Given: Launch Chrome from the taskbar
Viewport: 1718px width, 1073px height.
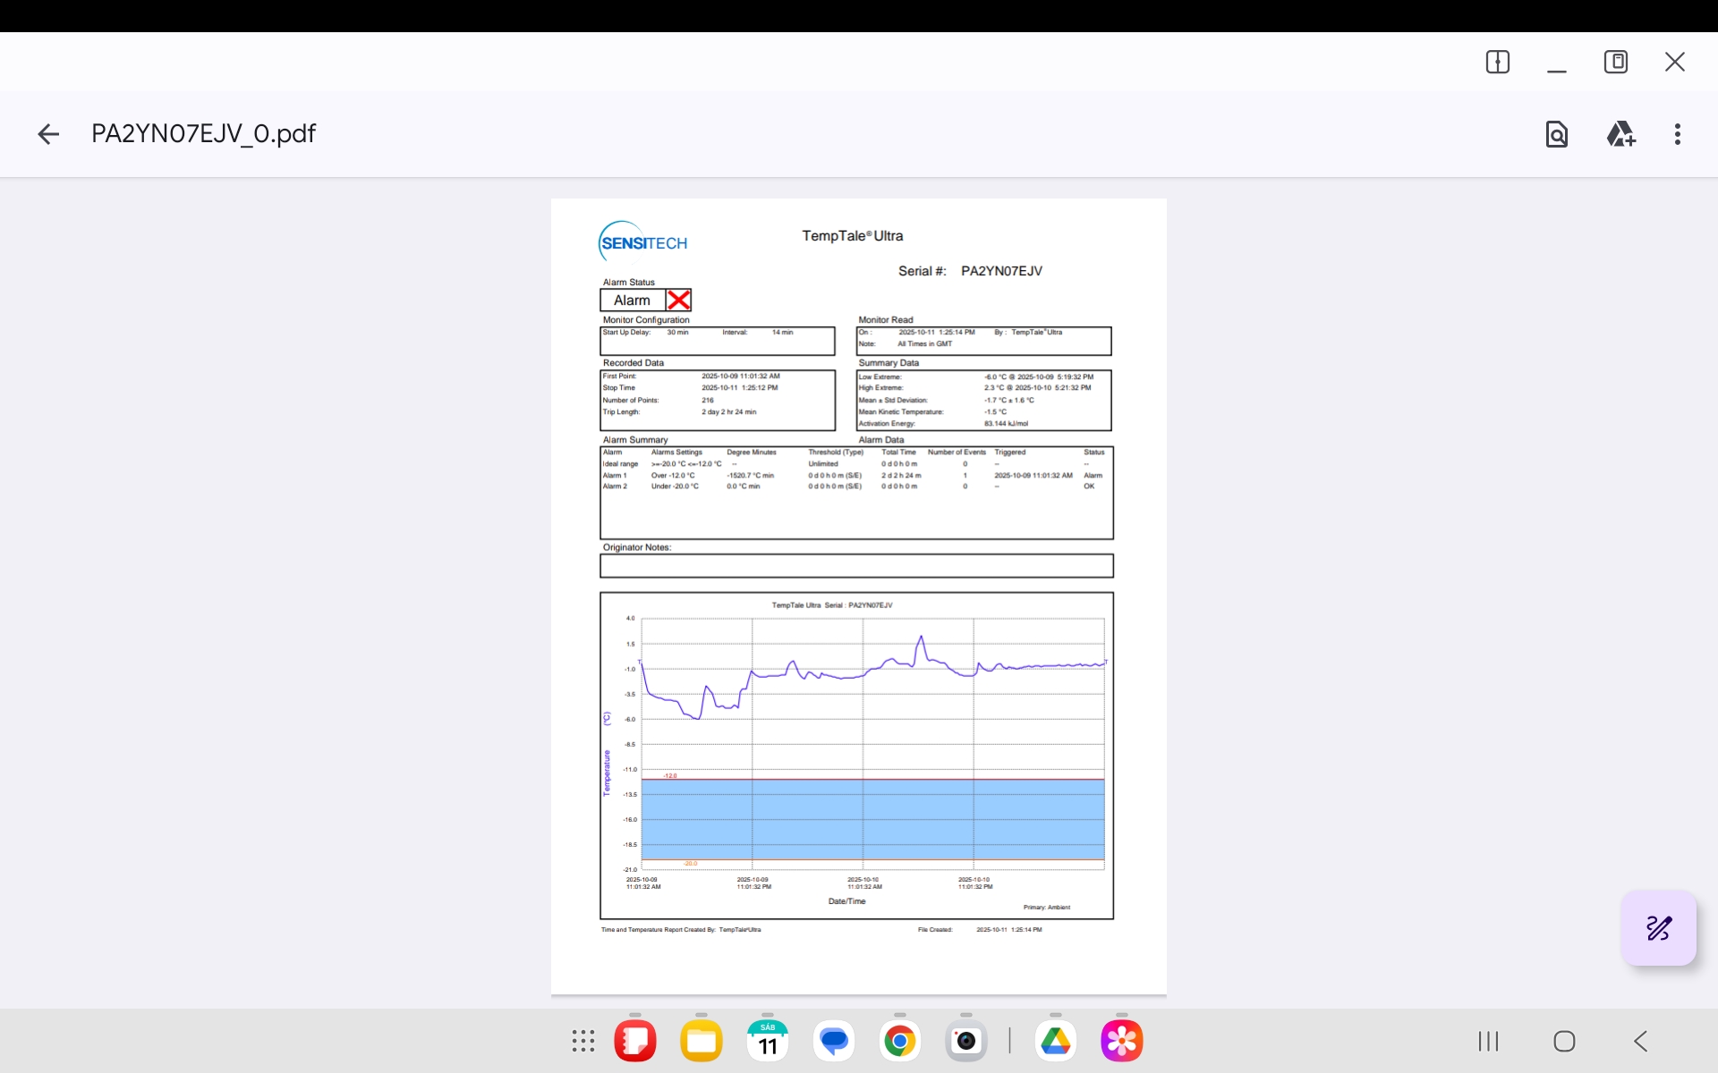Looking at the screenshot, I should [900, 1041].
